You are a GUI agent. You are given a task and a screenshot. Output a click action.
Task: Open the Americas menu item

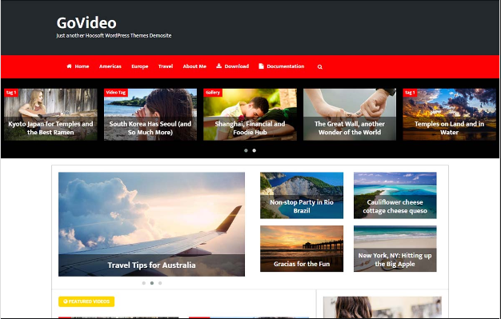[x=110, y=66]
